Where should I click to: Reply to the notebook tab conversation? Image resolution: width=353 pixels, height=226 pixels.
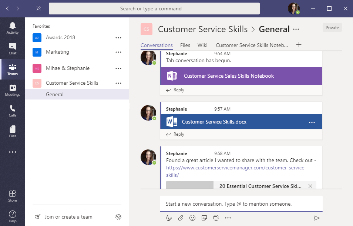175,90
